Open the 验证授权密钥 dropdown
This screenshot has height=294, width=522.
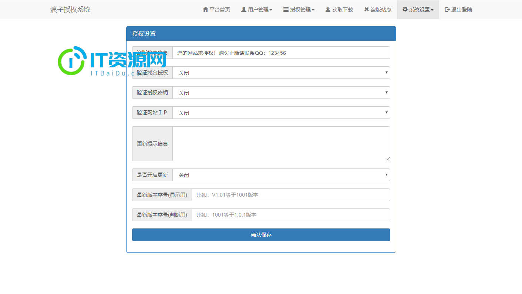(281, 93)
